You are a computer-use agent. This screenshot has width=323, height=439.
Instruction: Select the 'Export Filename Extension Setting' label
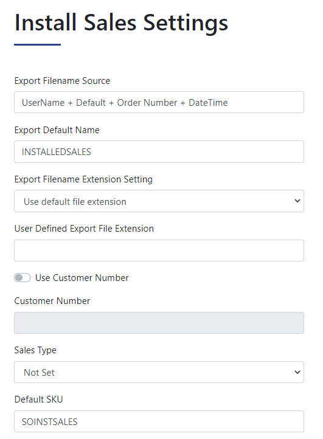83,179
